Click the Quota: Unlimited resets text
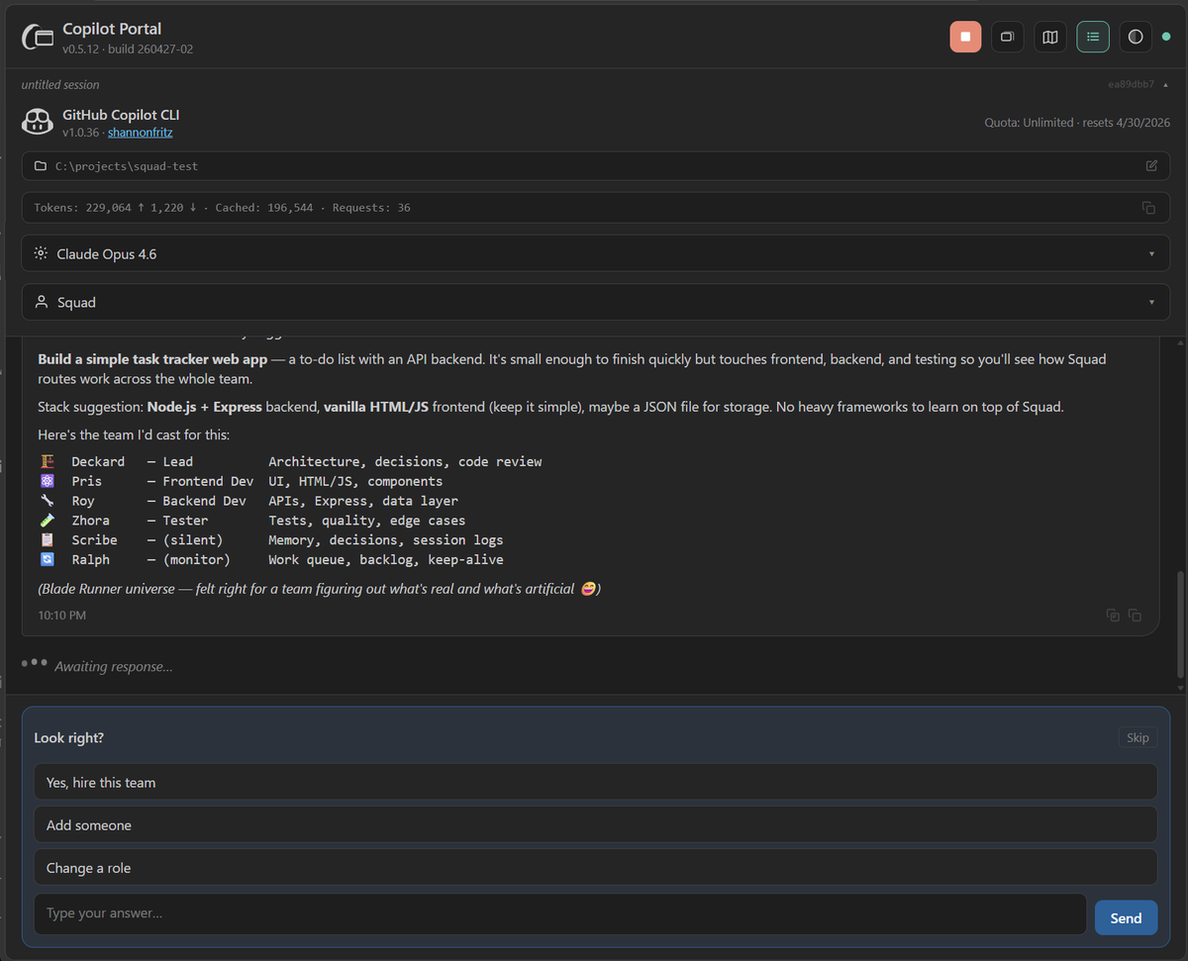 (x=1077, y=123)
